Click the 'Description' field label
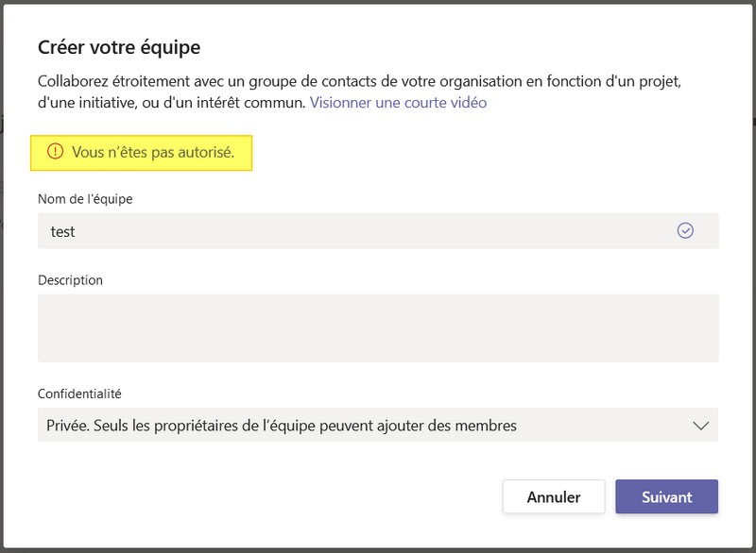 (x=70, y=280)
